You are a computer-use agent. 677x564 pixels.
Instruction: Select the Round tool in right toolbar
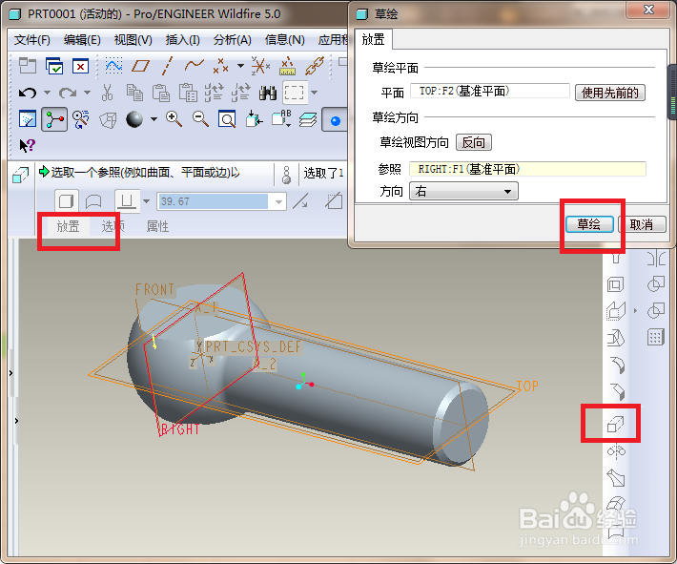617,366
